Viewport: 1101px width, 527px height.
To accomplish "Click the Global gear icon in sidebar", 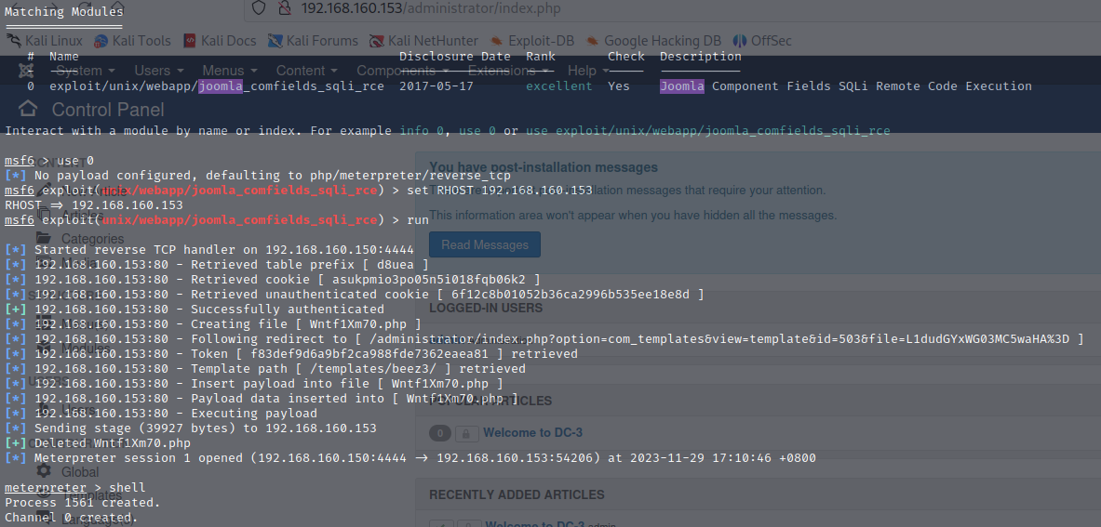I will coord(44,471).
